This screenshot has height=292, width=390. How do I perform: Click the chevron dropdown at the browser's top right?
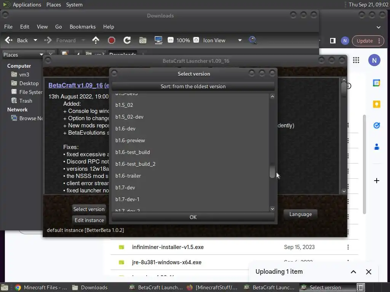378,27
